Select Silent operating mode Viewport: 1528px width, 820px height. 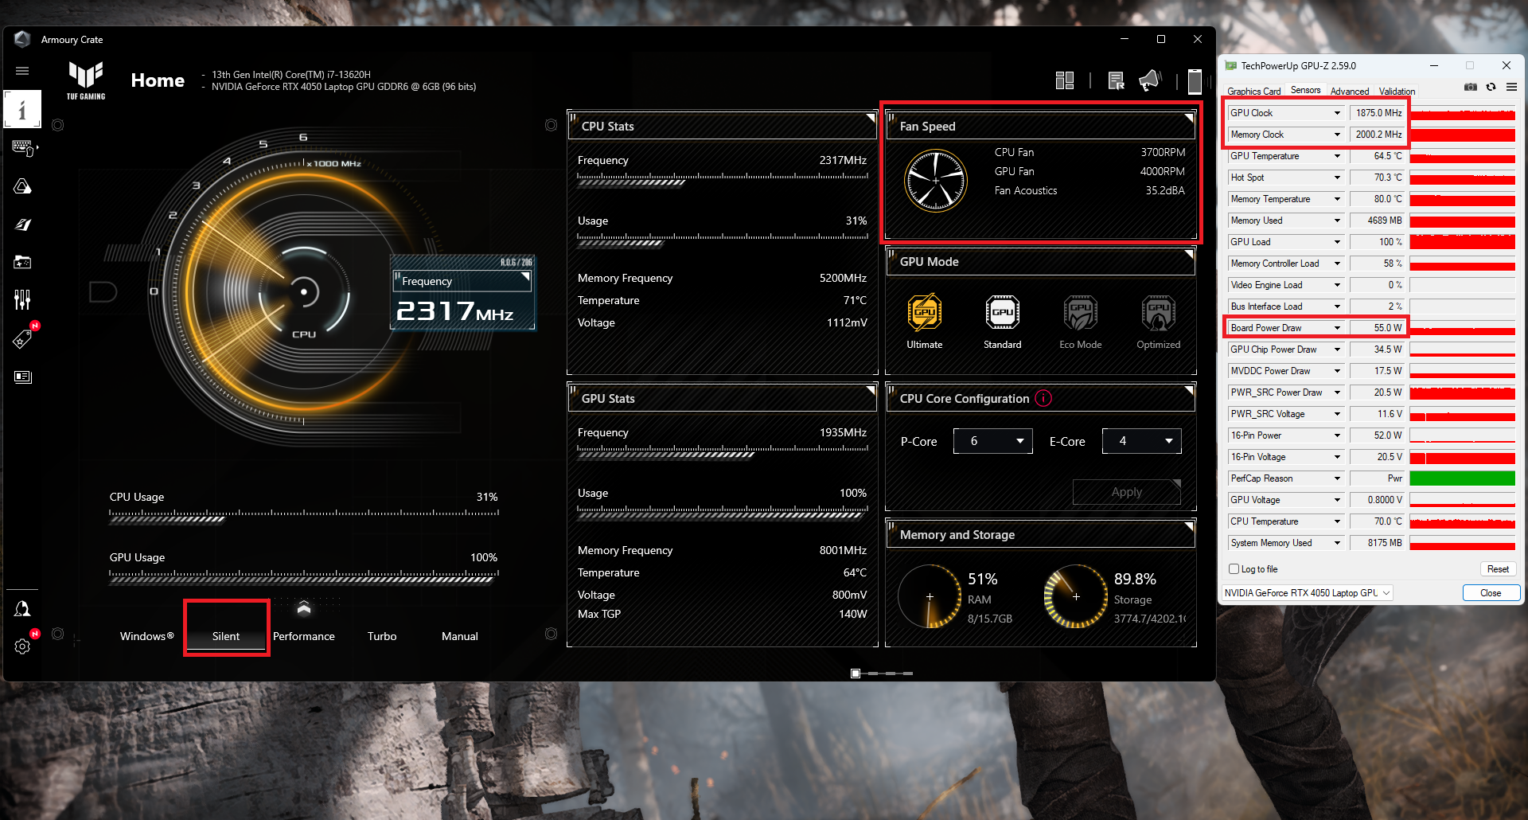(x=226, y=636)
